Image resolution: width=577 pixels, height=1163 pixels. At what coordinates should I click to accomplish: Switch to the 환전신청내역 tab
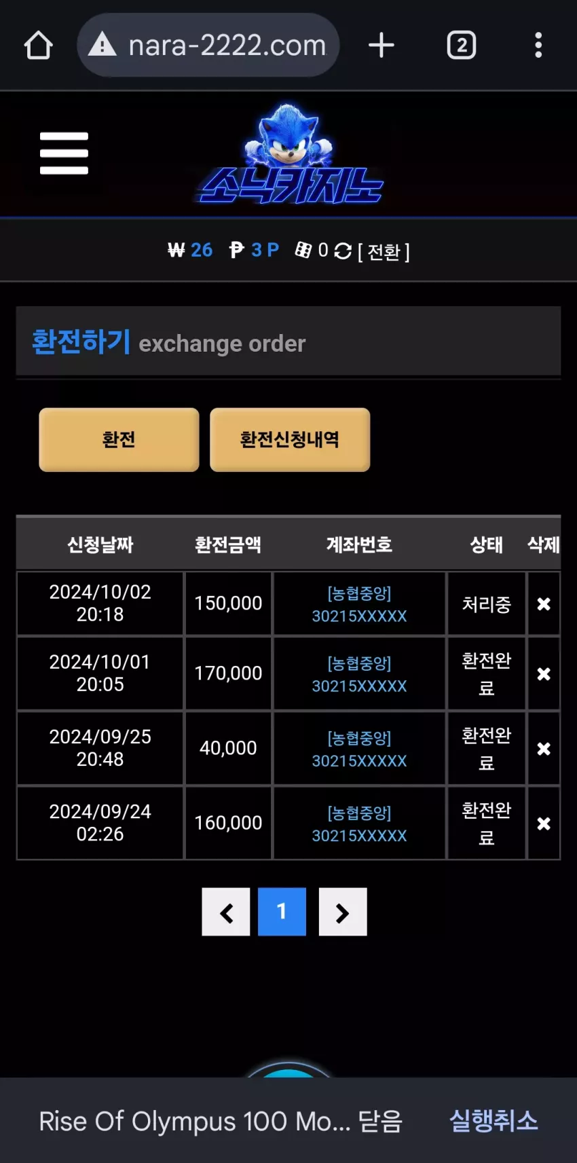click(x=290, y=440)
